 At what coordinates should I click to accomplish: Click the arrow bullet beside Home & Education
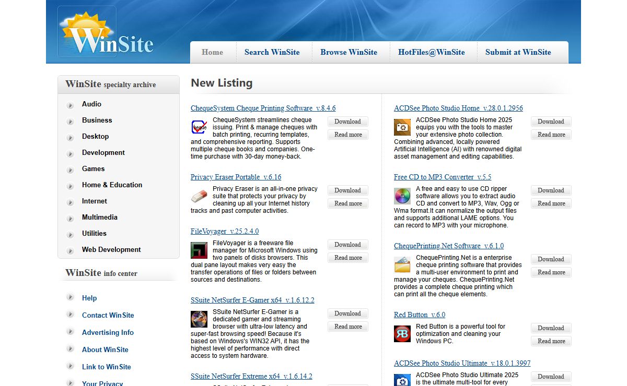click(71, 186)
